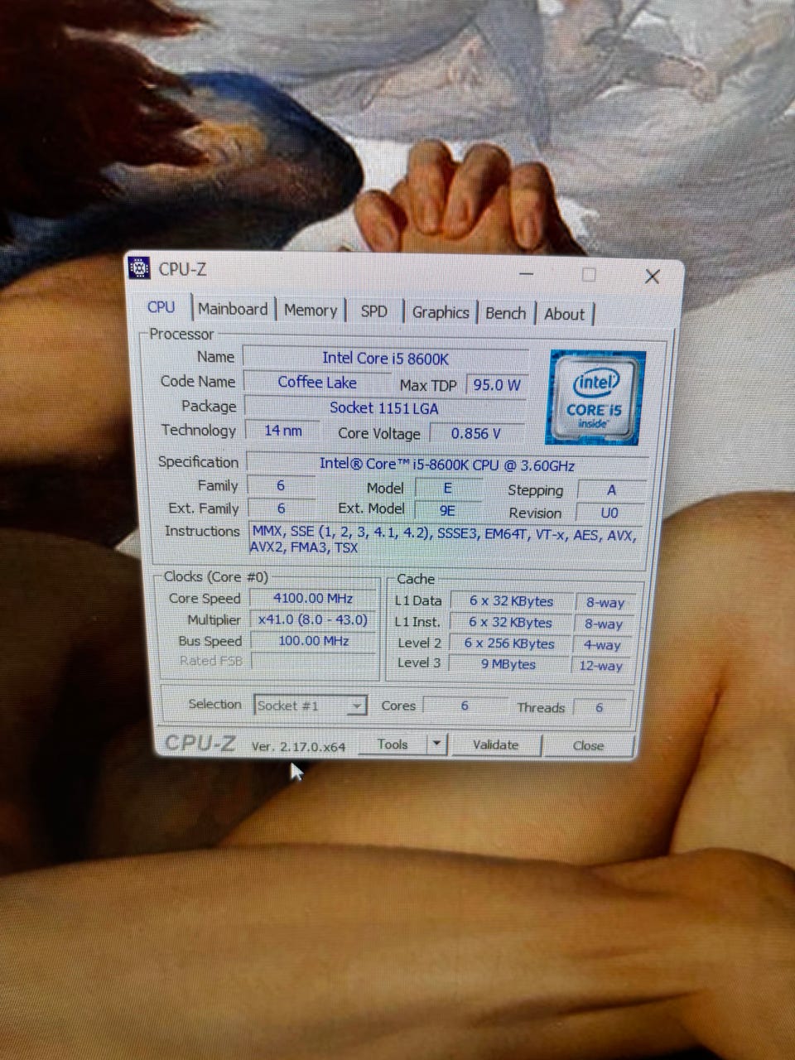Click the Name field 'Intel Core i5 8600K'

386,358
